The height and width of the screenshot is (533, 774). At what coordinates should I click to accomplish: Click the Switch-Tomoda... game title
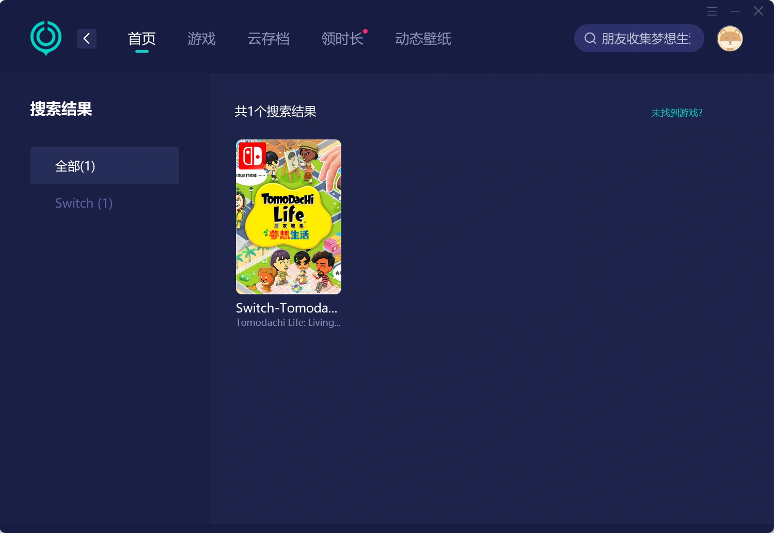click(287, 308)
